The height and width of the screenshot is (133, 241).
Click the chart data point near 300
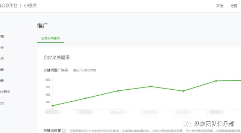pos(85,99)
